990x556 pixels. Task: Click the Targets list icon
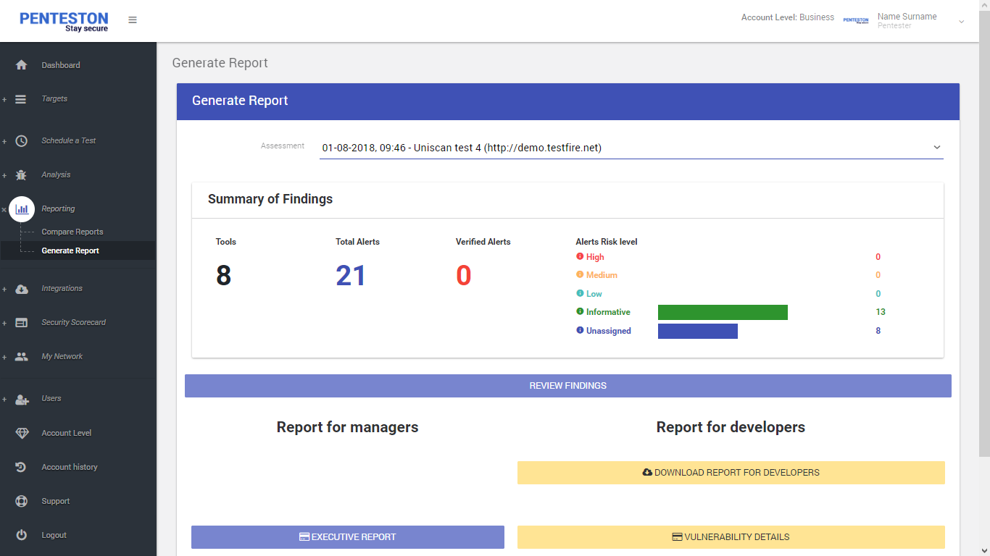[21, 99]
